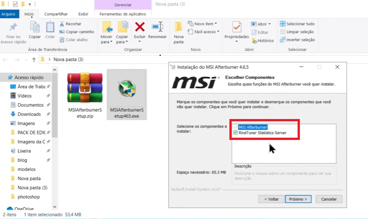Click the Colar clipboard icon

[50, 28]
